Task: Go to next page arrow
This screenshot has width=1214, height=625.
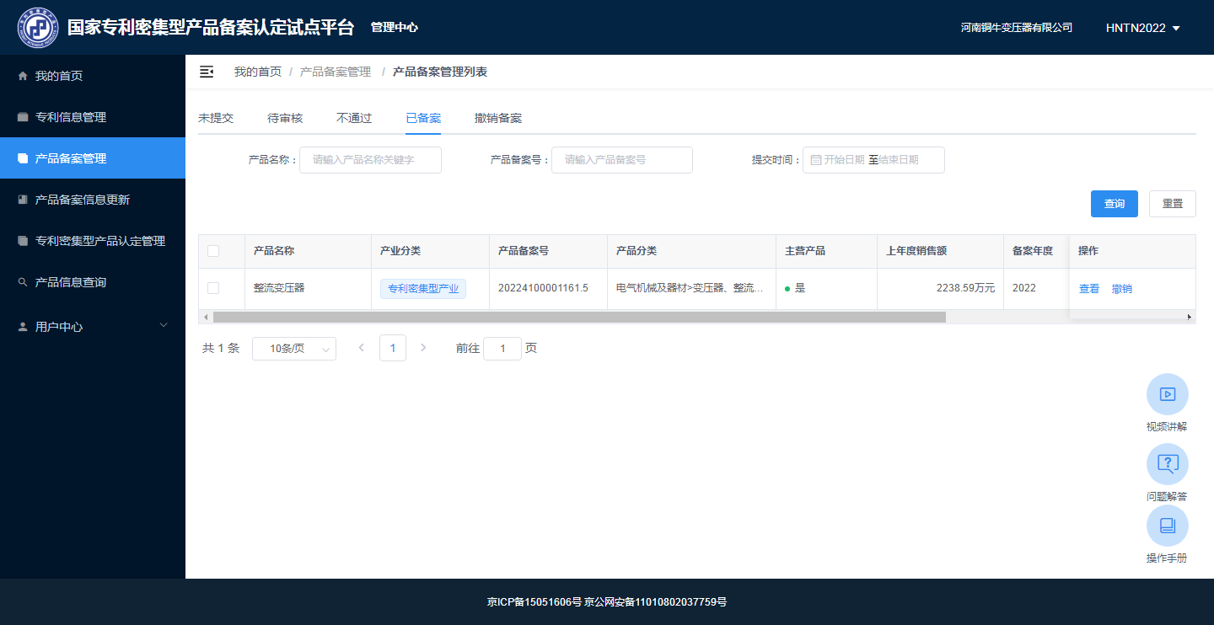Action: [423, 348]
